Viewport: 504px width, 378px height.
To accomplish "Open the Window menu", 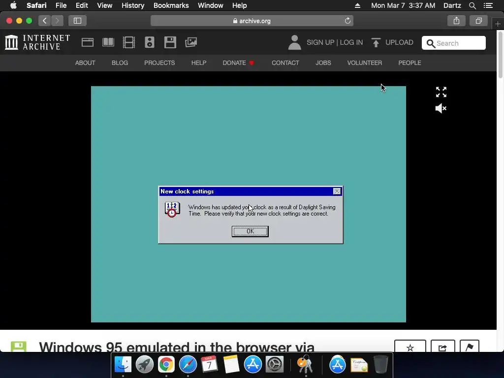I will point(211,5).
